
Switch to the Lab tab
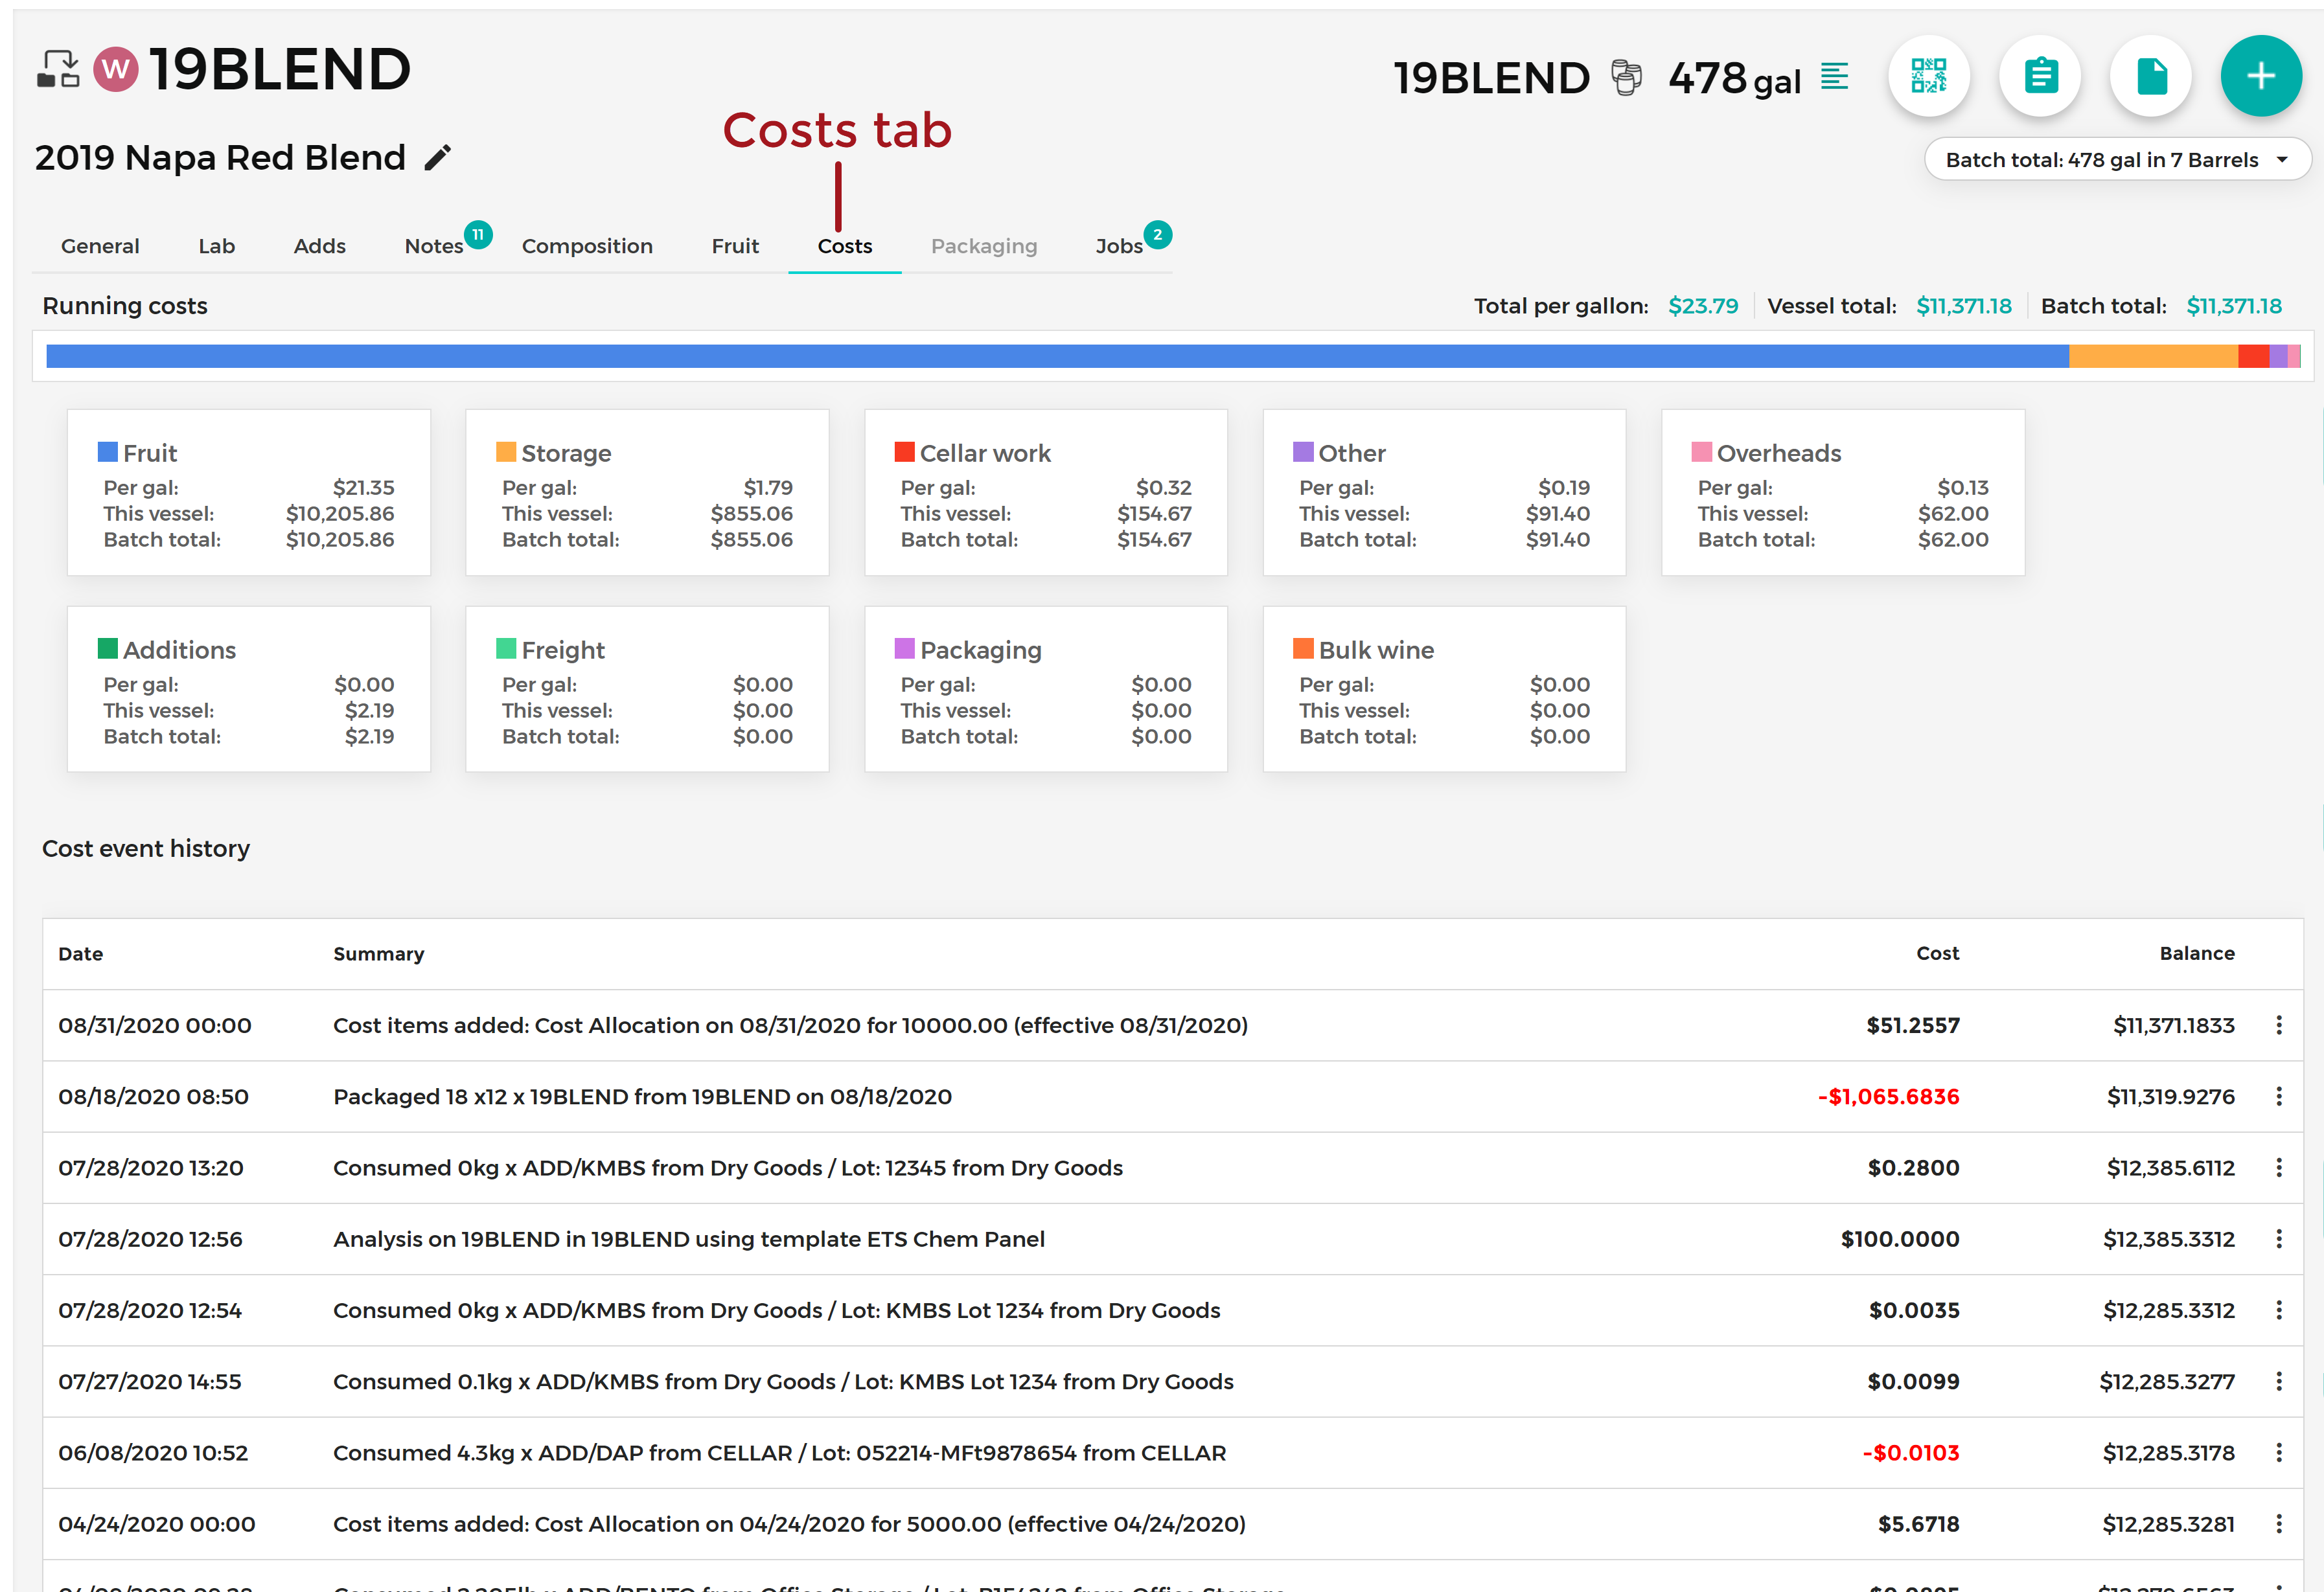click(x=216, y=246)
